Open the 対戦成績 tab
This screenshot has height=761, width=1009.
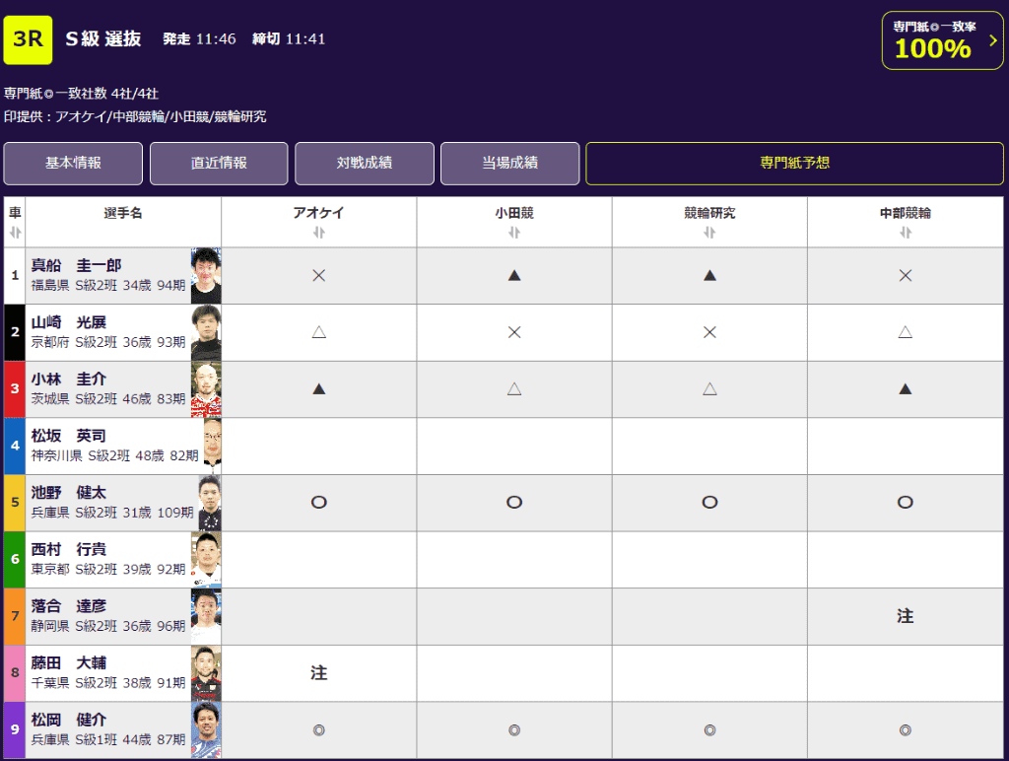click(365, 164)
